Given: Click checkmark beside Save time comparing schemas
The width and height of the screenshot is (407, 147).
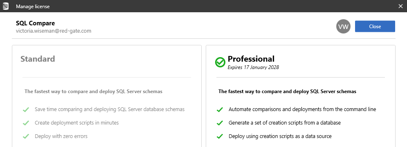Looking at the screenshot, I should click(x=26, y=110).
